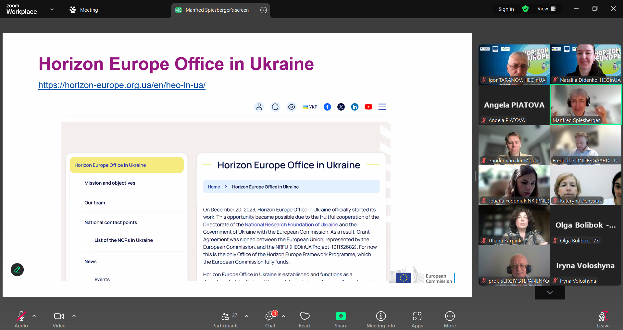Screen dimensions: 623x330
Task: Open the React heart menu
Action: (305, 319)
